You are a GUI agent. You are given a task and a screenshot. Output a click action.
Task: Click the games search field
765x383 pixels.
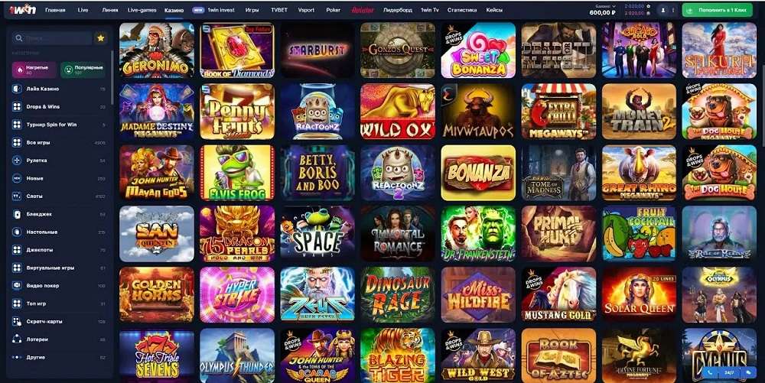[52, 38]
